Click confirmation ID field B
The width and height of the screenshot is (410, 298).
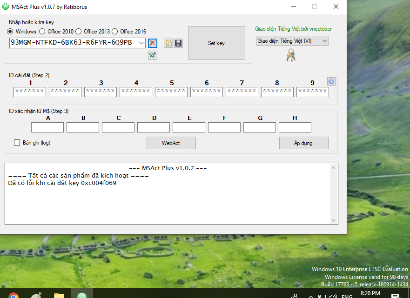point(83,127)
